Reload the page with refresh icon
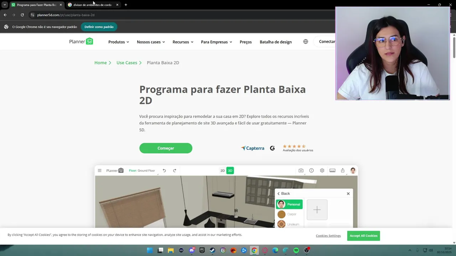 tap(22, 15)
